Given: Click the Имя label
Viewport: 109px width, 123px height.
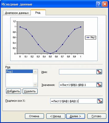Looking at the screenshot, I should click(44, 72).
